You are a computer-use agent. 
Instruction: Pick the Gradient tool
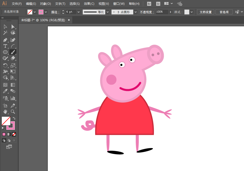point(13,85)
